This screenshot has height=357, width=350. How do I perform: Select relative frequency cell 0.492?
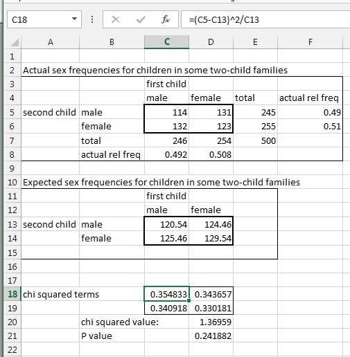click(x=166, y=154)
